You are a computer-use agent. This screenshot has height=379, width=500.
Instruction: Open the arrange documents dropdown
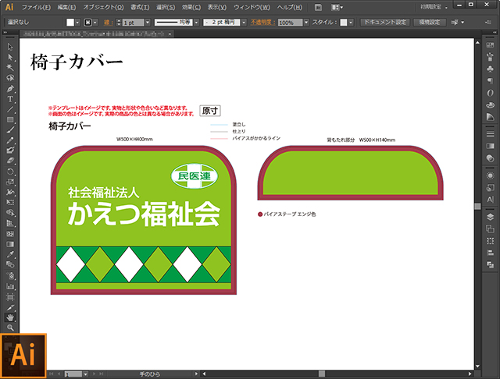(x=337, y=7)
